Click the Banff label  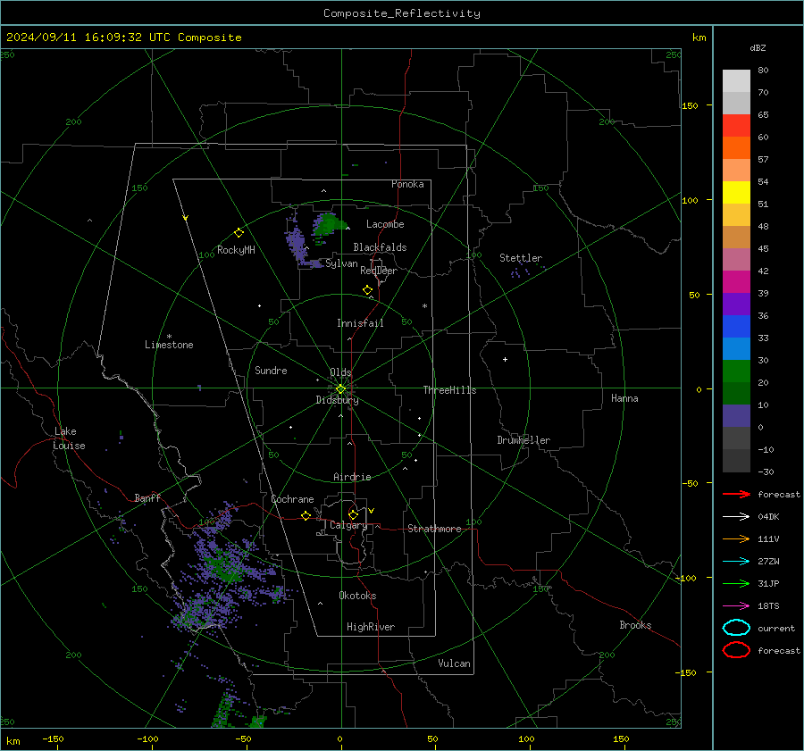click(x=147, y=498)
